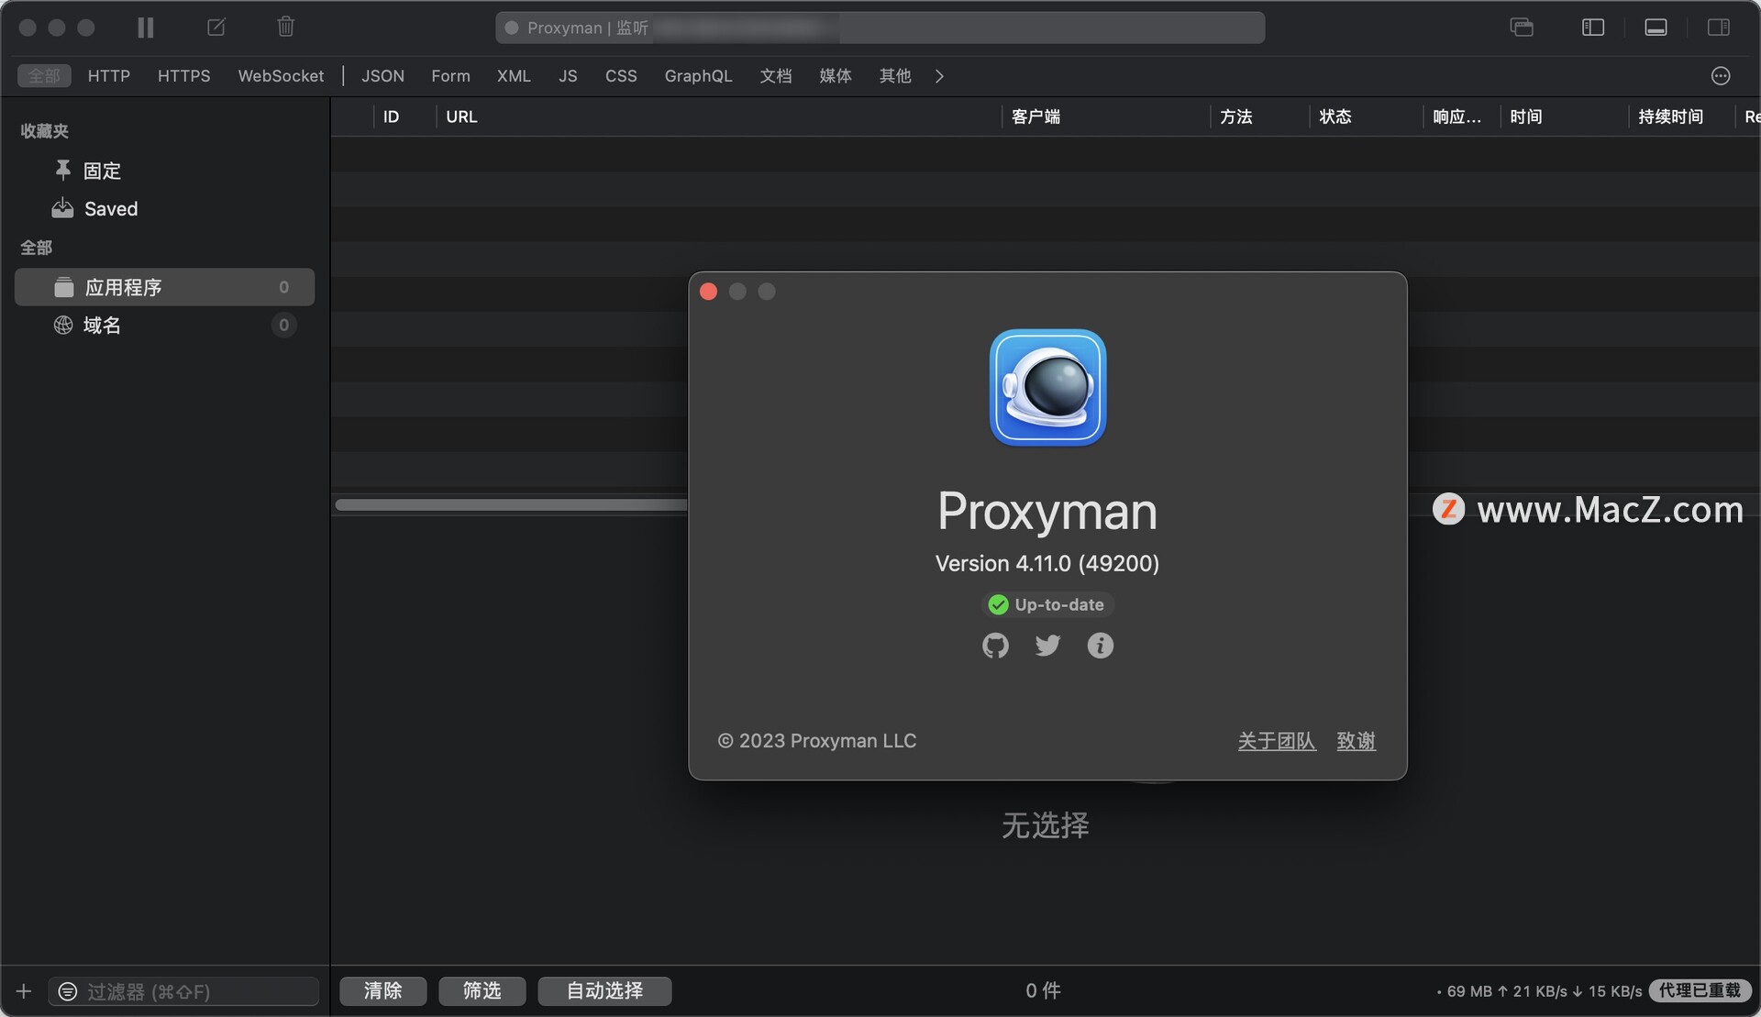Image resolution: width=1761 pixels, height=1017 pixels.
Task: Click the Version 4.11.0 (49200) text
Action: click(x=1047, y=563)
